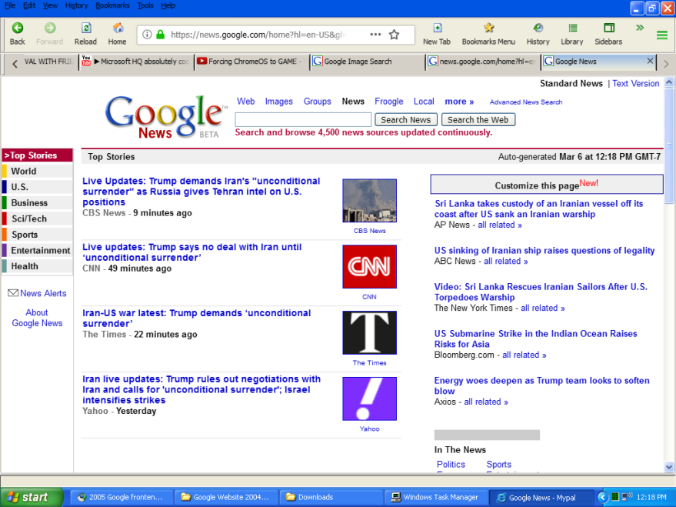Click the Google News logo

click(x=166, y=116)
